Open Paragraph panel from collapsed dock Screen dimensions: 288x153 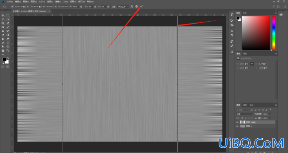232,35
